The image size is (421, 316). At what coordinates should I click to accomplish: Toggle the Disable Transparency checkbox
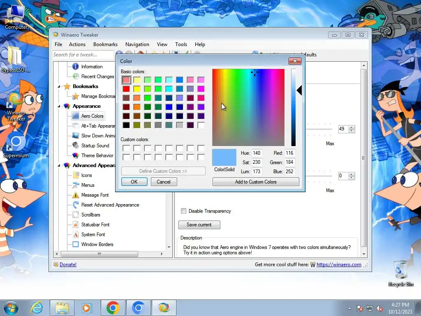[184, 211]
